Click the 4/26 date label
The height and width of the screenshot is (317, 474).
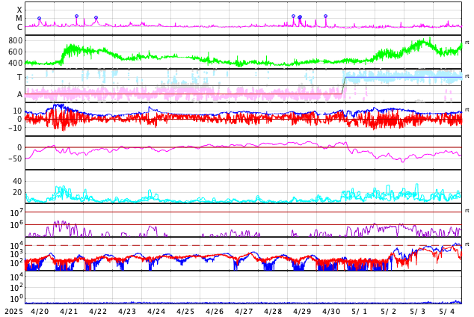(215, 311)
